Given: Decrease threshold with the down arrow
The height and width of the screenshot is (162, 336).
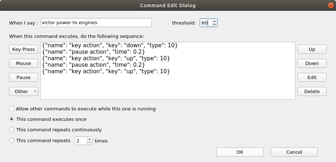Looking at the screenshot, I should tap(215, 25).
